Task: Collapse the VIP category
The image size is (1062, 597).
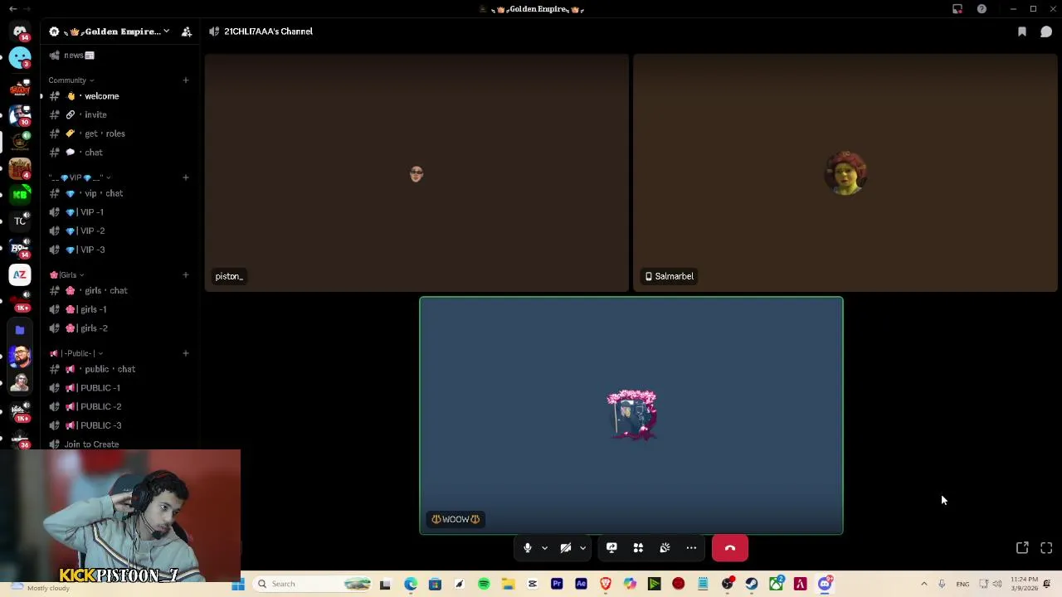Action: 79,177
